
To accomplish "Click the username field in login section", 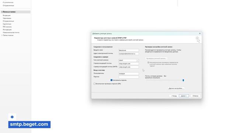I will click(x=129, y=74).
